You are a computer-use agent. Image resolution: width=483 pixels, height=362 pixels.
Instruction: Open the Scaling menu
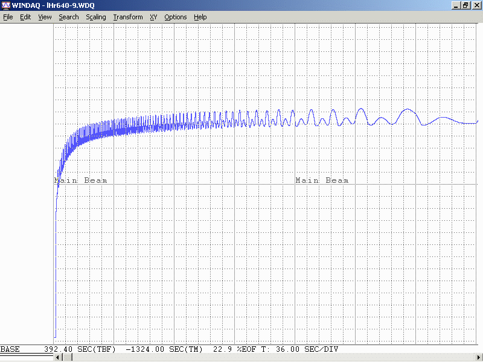coord(96,17)
